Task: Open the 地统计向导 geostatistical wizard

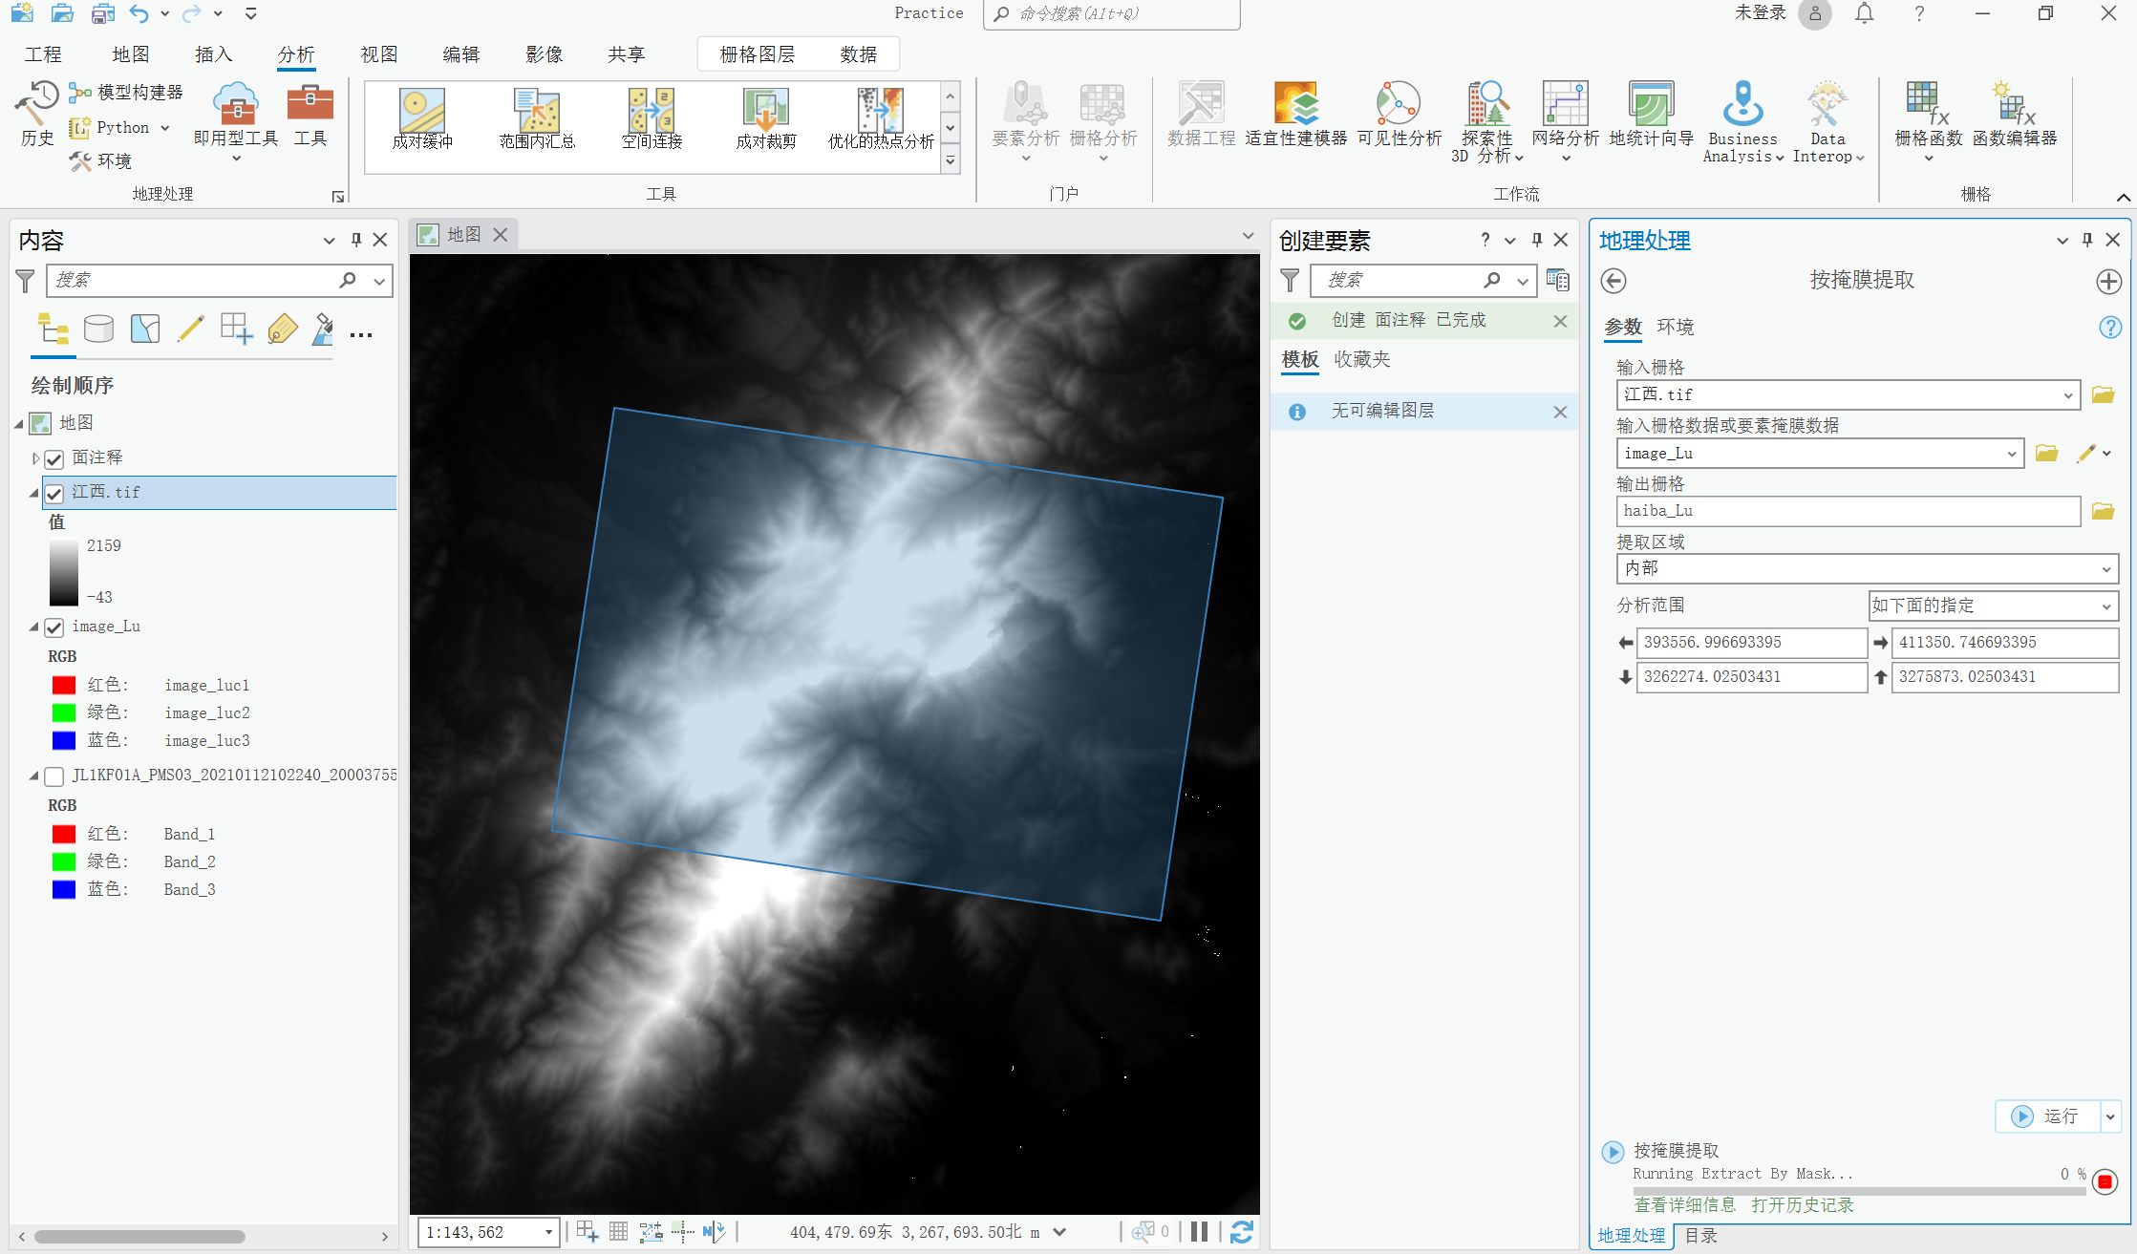Action: [1651, 117]
